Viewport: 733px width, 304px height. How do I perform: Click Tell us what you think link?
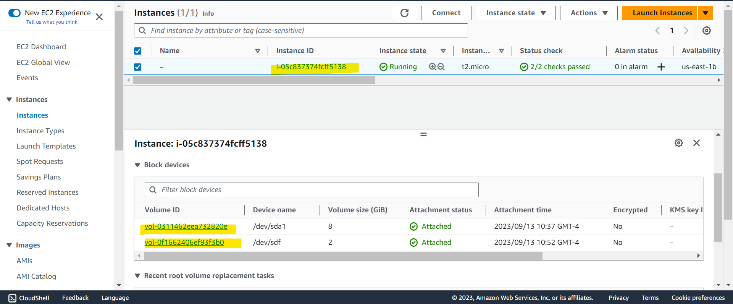pyautogui.click(x=52, y=22)
